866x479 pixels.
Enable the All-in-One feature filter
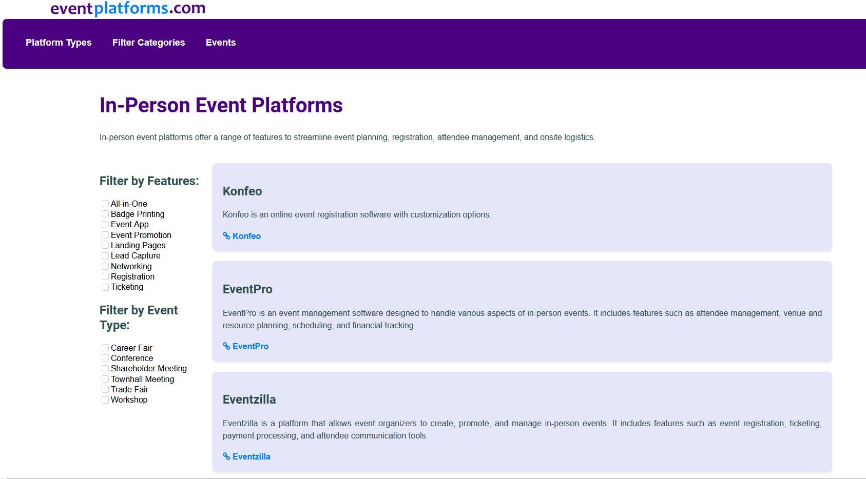(x=105, y=204)
